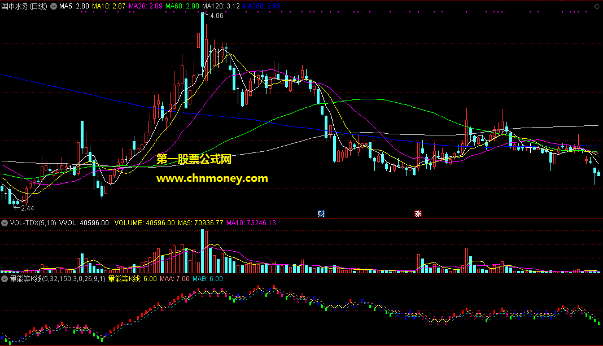Click the MAB: 6.00 cyan label
The height and width of the screenshot is (346, 603).
tap(208, 279)
